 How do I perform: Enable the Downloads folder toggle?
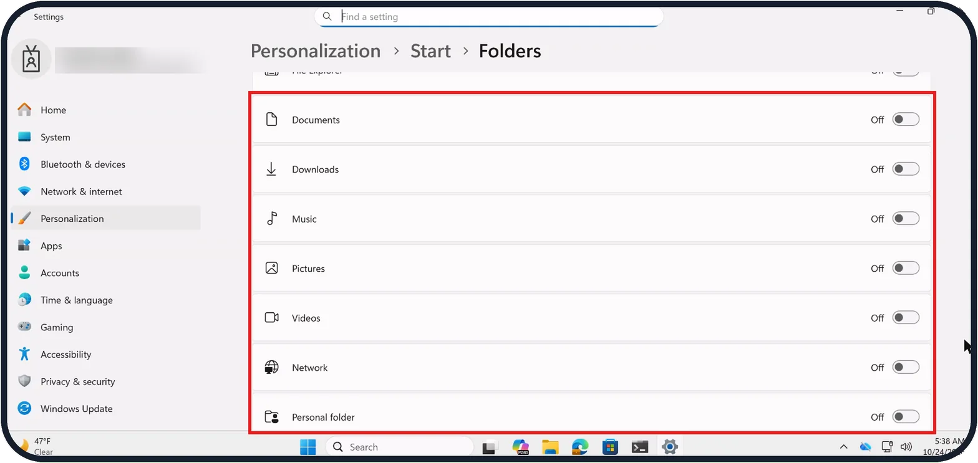pos(906,169)
